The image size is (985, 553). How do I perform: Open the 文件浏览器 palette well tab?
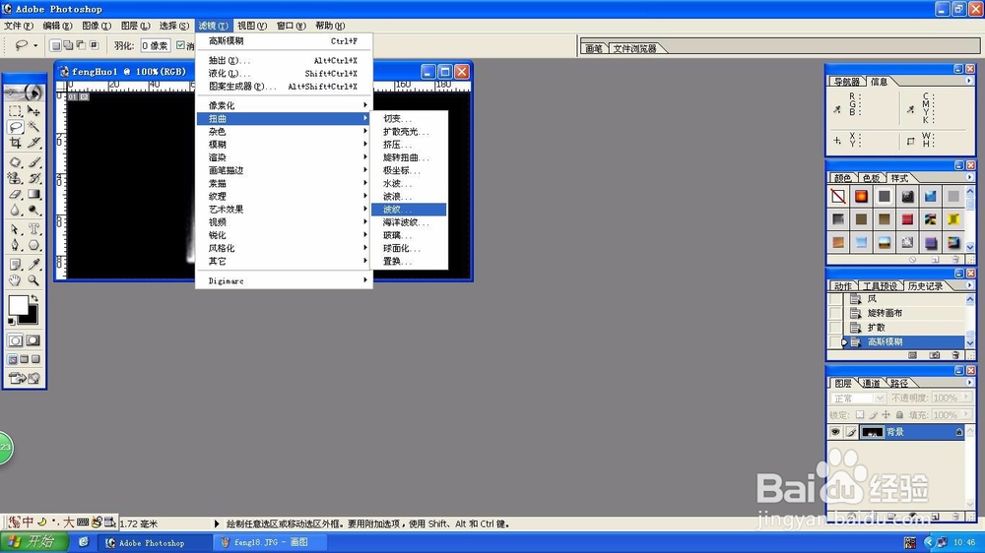(x=634, y=48)
